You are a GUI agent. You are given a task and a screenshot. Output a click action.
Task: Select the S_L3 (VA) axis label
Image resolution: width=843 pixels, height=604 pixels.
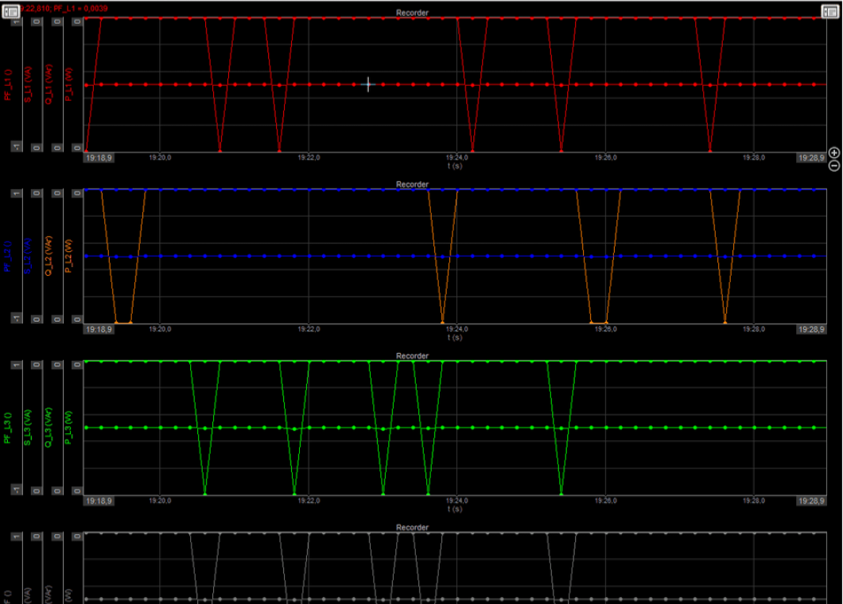coord(28,428)
